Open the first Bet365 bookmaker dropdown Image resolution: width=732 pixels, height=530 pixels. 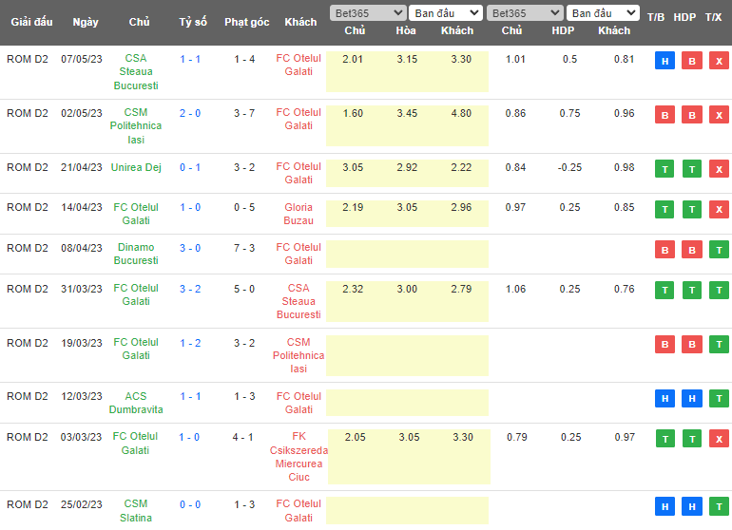click(366, 13)
